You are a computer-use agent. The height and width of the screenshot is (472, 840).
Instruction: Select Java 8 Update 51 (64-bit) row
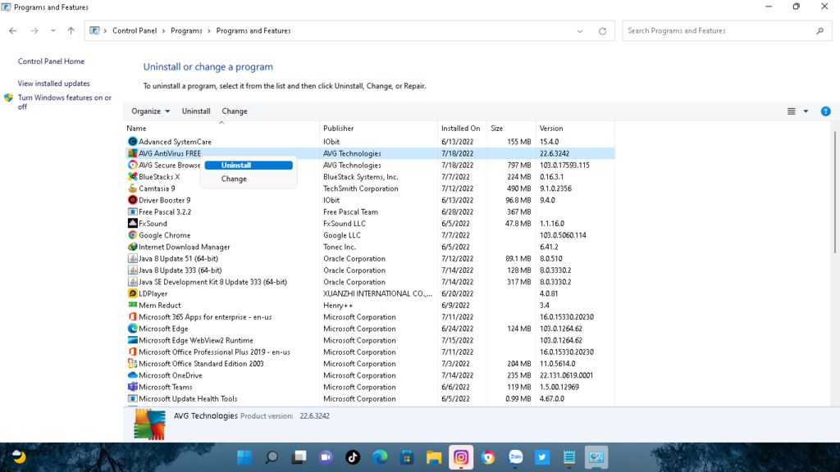[370, 259]
